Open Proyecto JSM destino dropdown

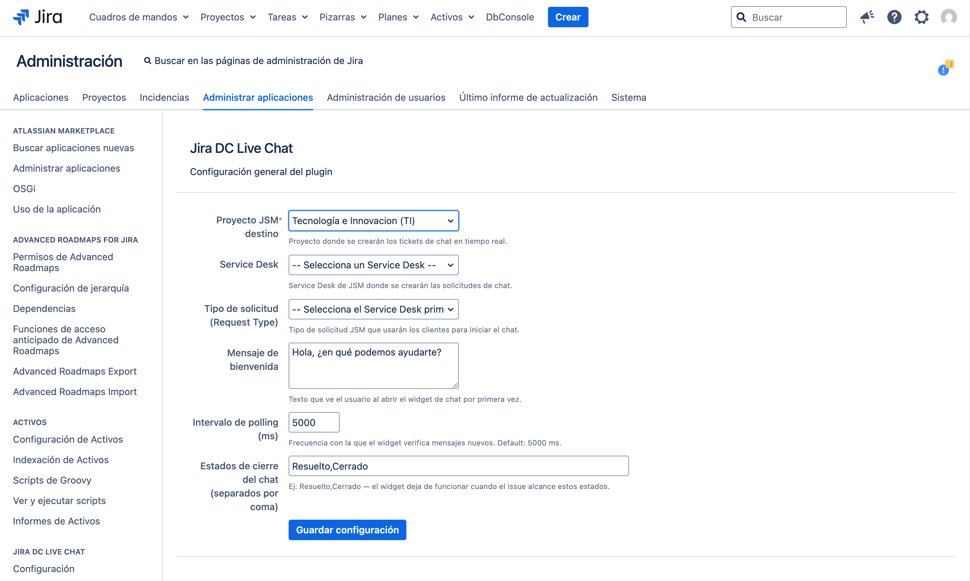click(373, 221)
